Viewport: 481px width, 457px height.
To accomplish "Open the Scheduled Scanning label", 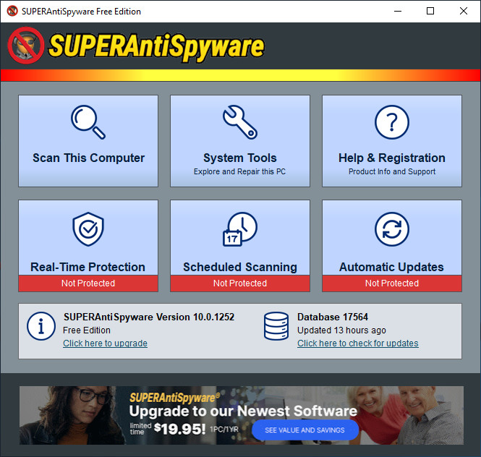I will click(x=240, y=267).
